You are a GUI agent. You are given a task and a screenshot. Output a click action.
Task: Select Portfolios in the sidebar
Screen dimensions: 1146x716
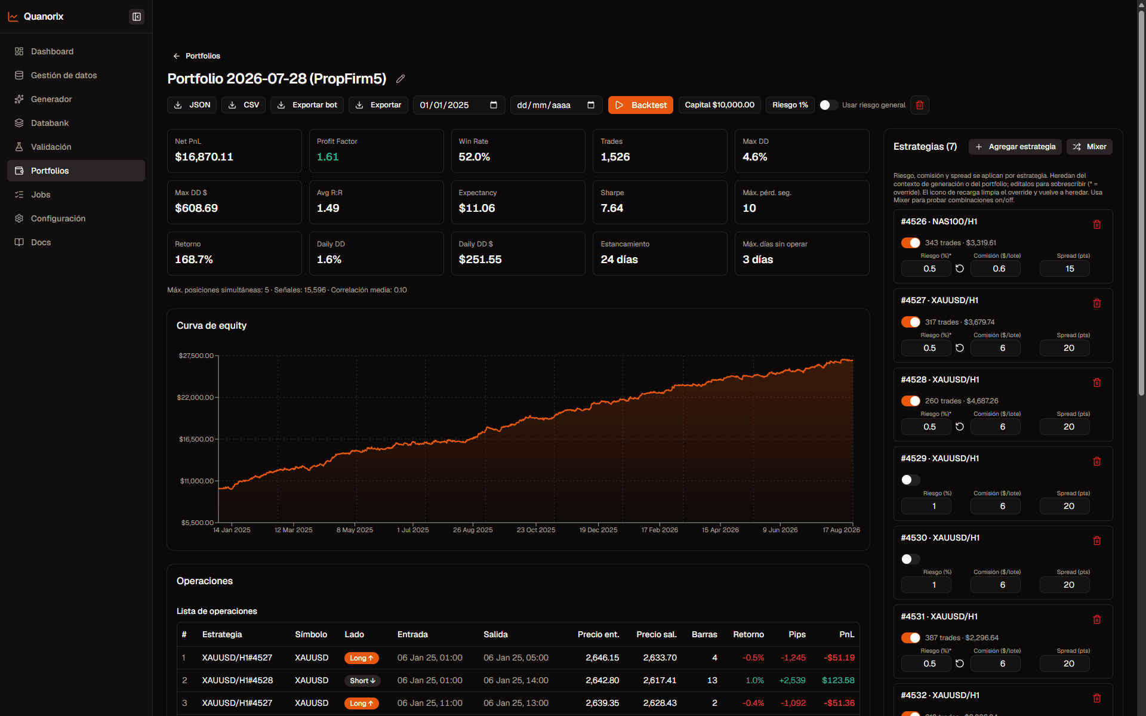[76, 171]
